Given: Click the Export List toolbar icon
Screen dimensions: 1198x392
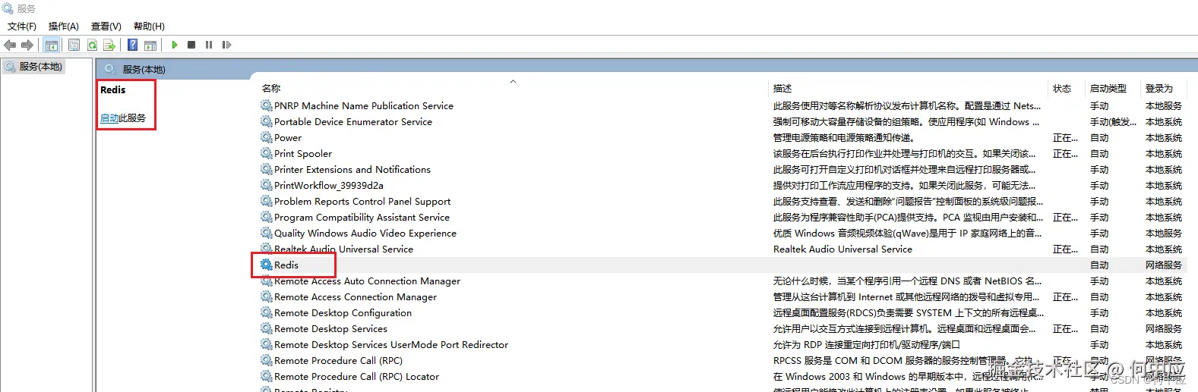Looking at the screenshot, I should (x=109, y=45).
